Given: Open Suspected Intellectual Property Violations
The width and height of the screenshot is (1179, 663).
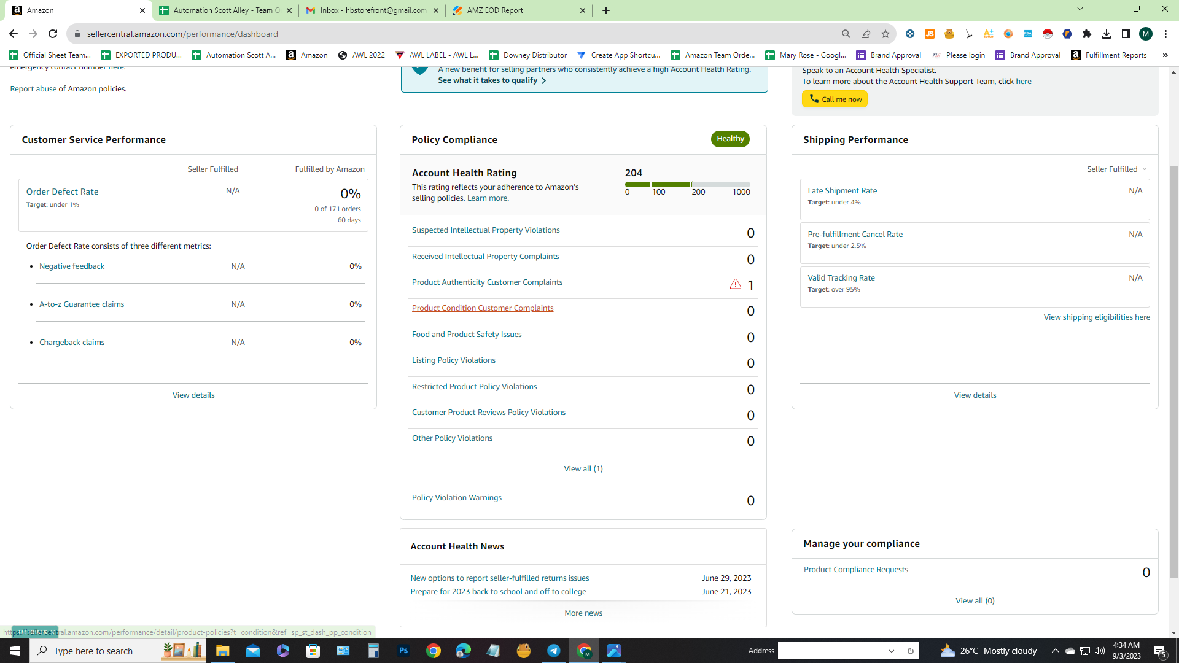Looking at the screenshot, I should click(486, 230).
